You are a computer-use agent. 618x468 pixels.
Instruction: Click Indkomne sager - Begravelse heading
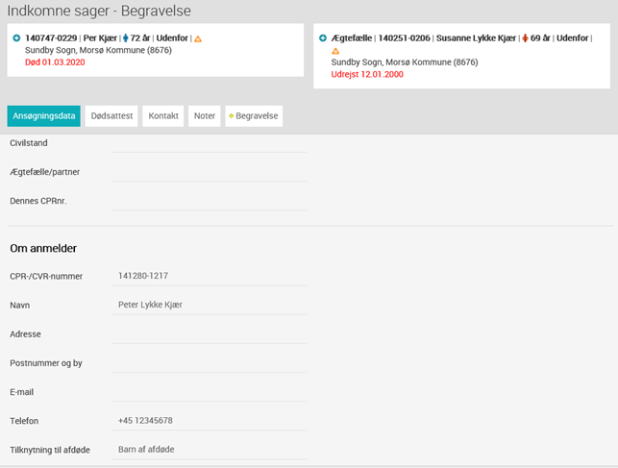99,11
